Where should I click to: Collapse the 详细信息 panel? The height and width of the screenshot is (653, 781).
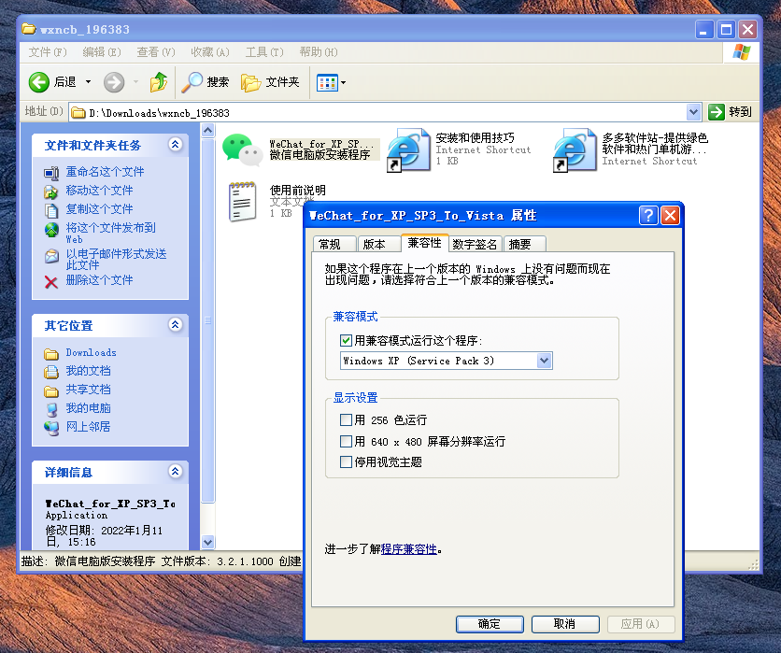click(175, 472)
